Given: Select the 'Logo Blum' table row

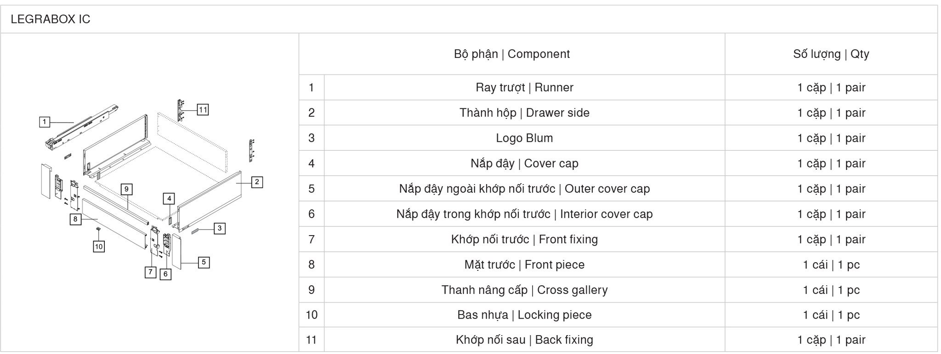Looking at the screenshot, I should pyautogui.click(x=618, y=138).
